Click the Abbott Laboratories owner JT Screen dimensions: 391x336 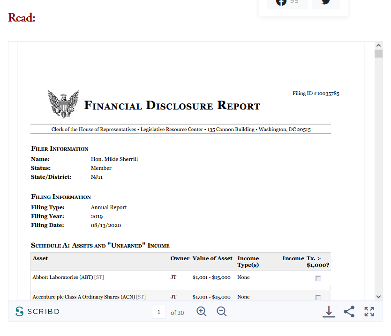coord(173,277)
